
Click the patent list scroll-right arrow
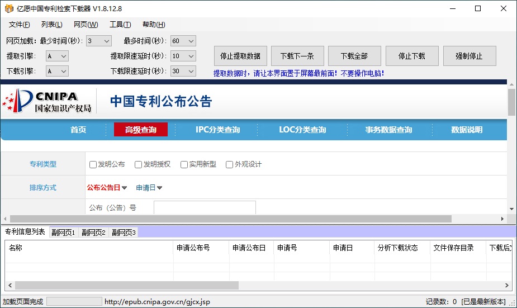coord(507,286)
